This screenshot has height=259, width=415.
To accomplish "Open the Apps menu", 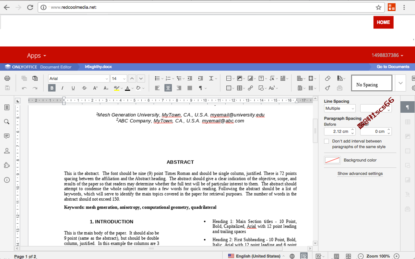I will [x=37, y=56].
